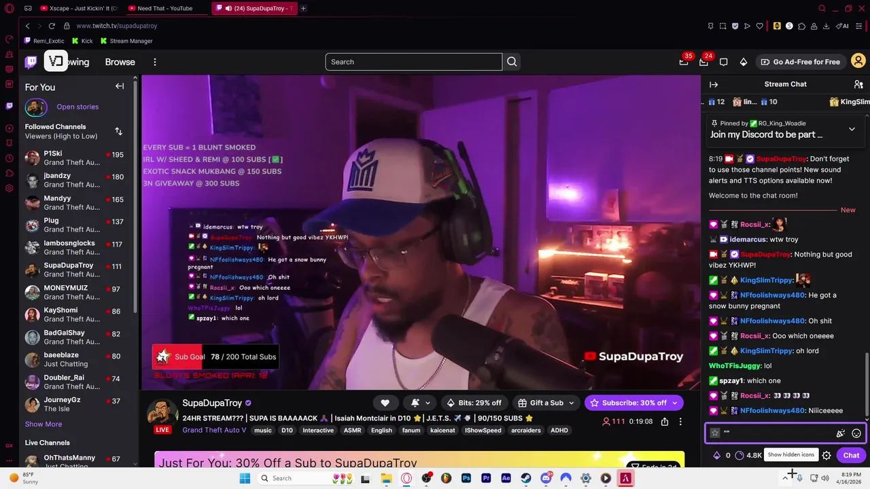Image resolution: width=870 pixels, height=489 pixels.
Task: Open the Prime Loot icon with 35 badge
Action: 684,62
